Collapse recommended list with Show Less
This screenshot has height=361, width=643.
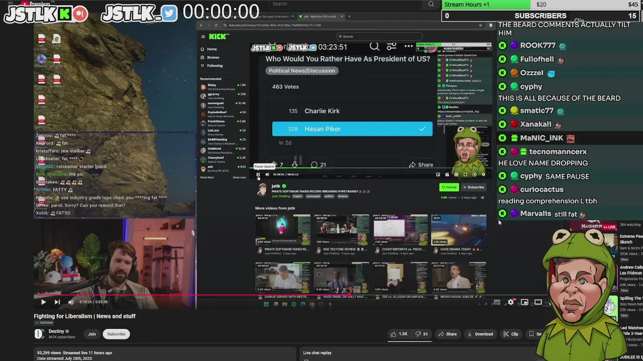239,177
